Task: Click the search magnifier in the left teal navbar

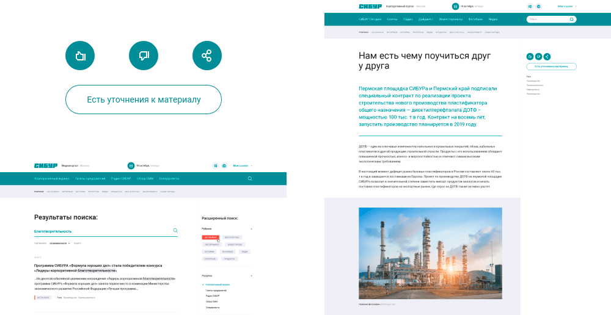Action: click(x=249, y=179)
